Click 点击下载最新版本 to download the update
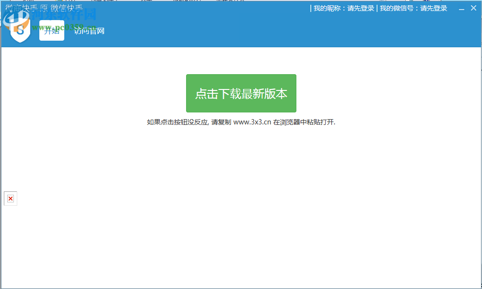This screenshot has height=289, width=482. tap(241, 93)
